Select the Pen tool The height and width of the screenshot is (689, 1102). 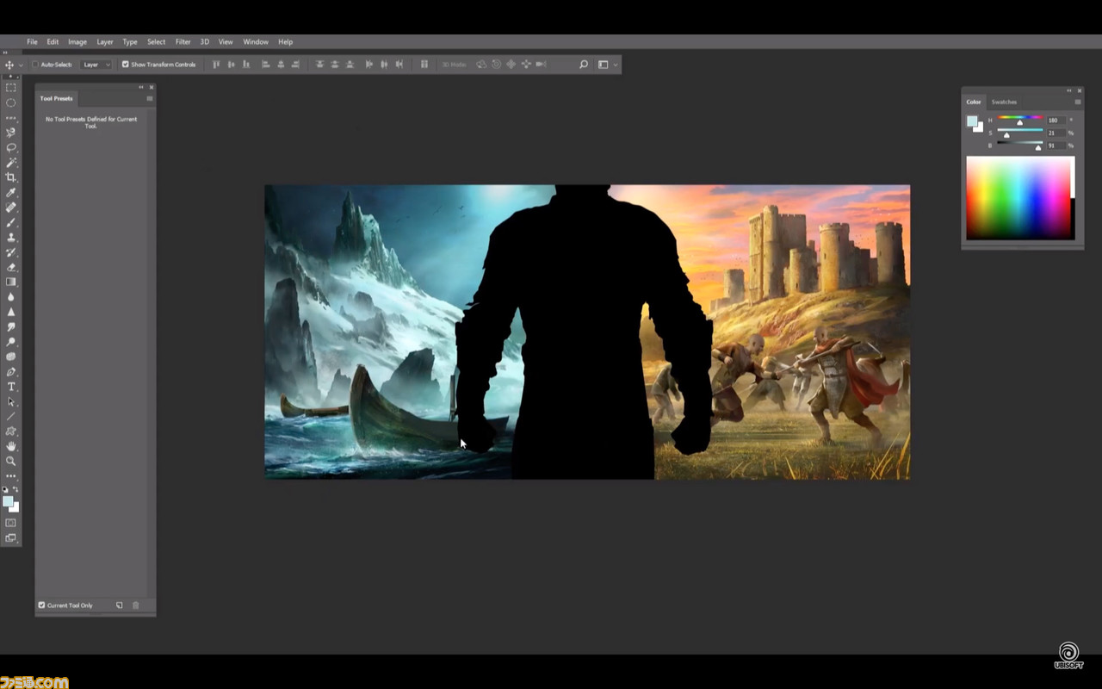coord(11,372)
